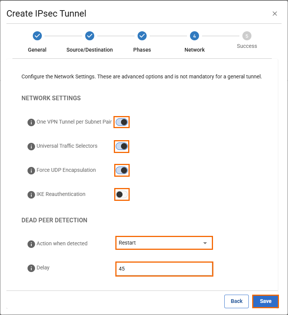Click info icon beside One VPN Tunnel per Subnet Pair
This screenshot has width=288, height=315.
point(31,122)
